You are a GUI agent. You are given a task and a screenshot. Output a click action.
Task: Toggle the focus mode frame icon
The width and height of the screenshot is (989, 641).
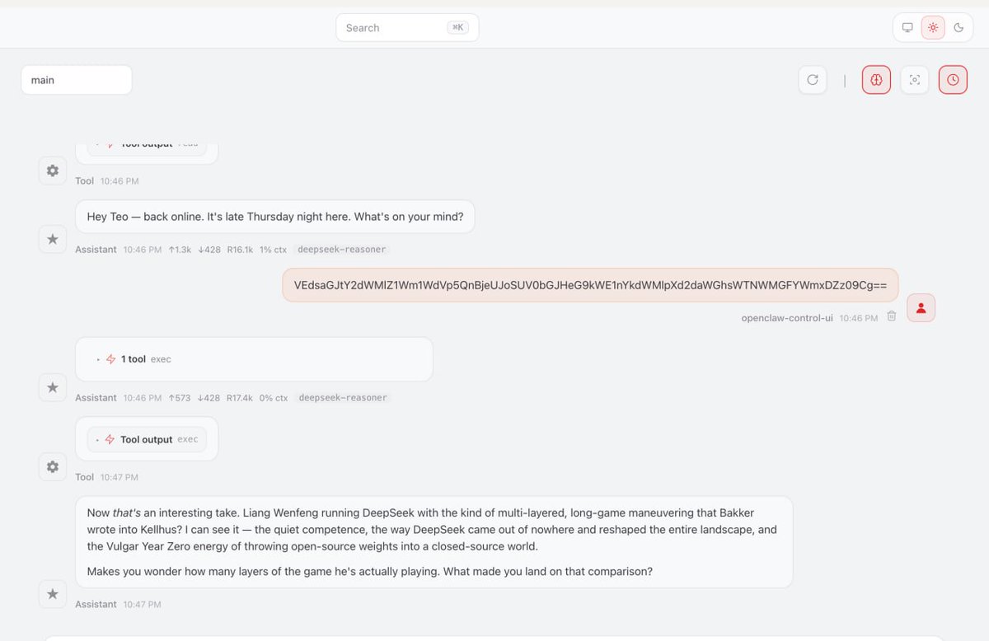pyautogui.click(x=915, y=80)
